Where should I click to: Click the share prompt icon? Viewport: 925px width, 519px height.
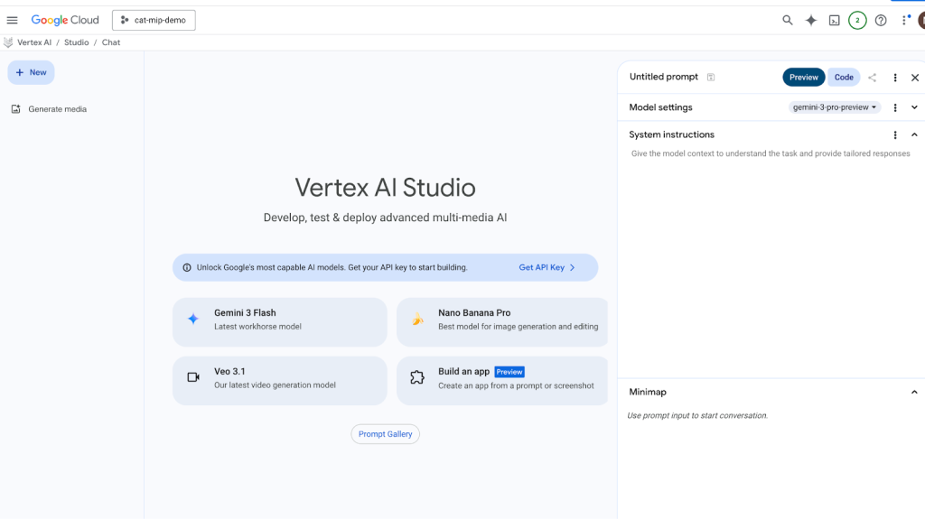click(873, 78)
